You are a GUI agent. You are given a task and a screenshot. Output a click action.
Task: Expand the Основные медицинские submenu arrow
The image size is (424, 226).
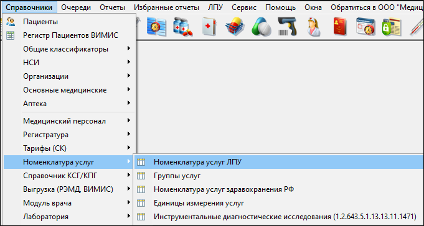pos(129,89)
